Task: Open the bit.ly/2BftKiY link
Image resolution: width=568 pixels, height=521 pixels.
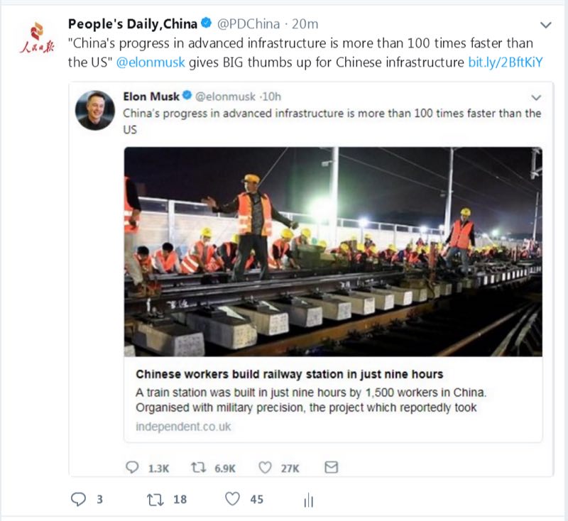Action: [x=506, y=62]
